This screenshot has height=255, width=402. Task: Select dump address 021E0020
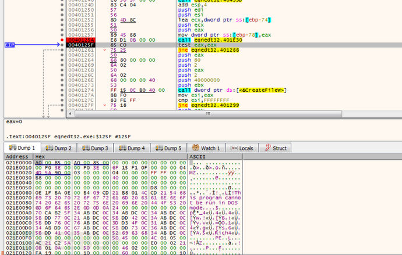click(x=19, y=173)
